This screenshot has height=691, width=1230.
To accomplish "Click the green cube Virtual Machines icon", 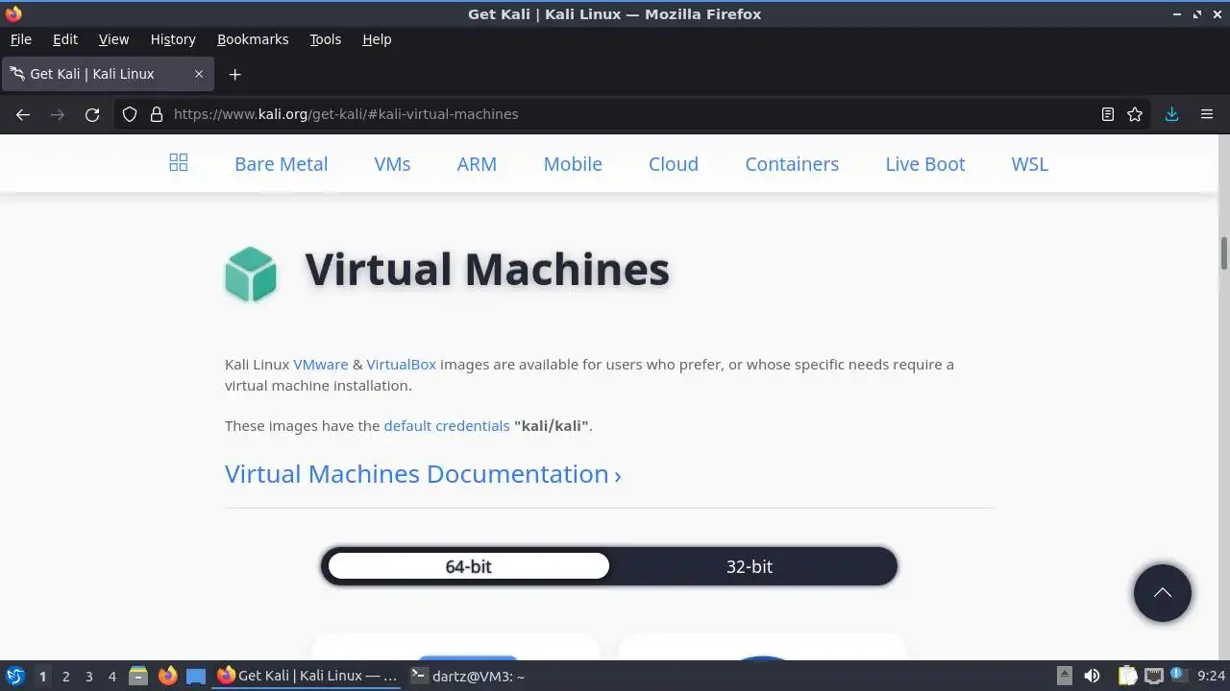I will [x=251, y=274].
